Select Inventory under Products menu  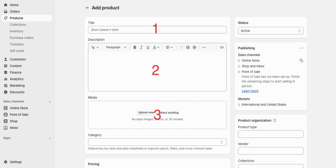tap(16, 31)
